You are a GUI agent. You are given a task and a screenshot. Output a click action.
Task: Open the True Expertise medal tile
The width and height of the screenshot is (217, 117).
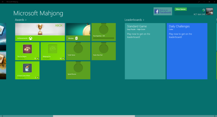[104, 32]
